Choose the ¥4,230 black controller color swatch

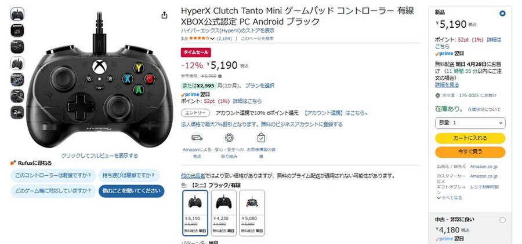224,213
